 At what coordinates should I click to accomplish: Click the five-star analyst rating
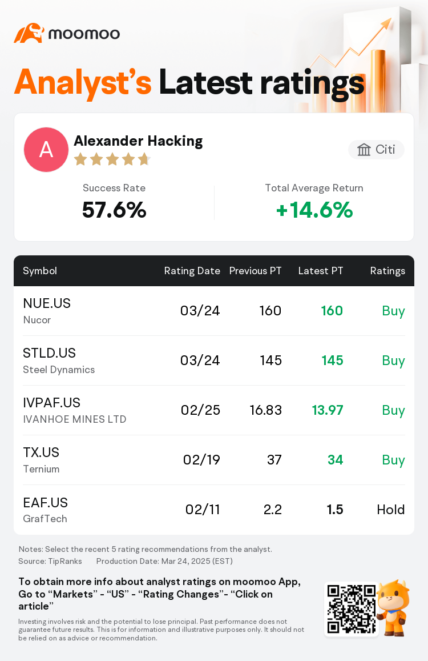click(x=112, y=160)
